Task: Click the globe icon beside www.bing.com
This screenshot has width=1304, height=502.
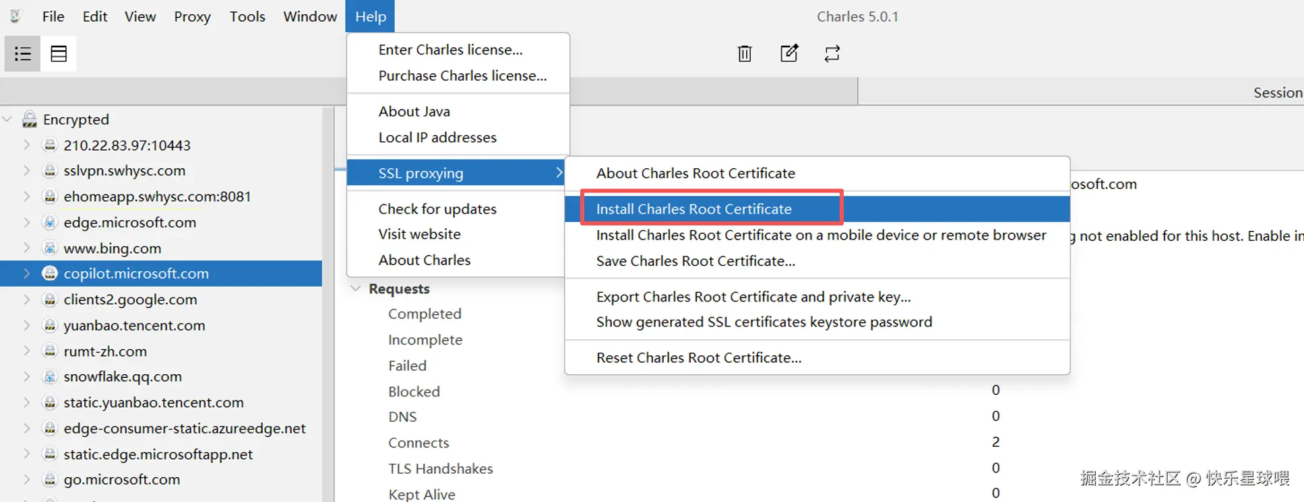Action: (x=50, y=248)
